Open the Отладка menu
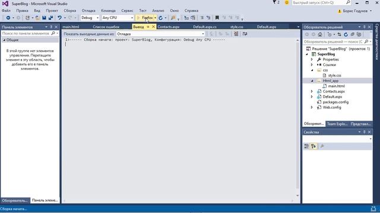Screen dimensions: 380x213 coord(88,11)
